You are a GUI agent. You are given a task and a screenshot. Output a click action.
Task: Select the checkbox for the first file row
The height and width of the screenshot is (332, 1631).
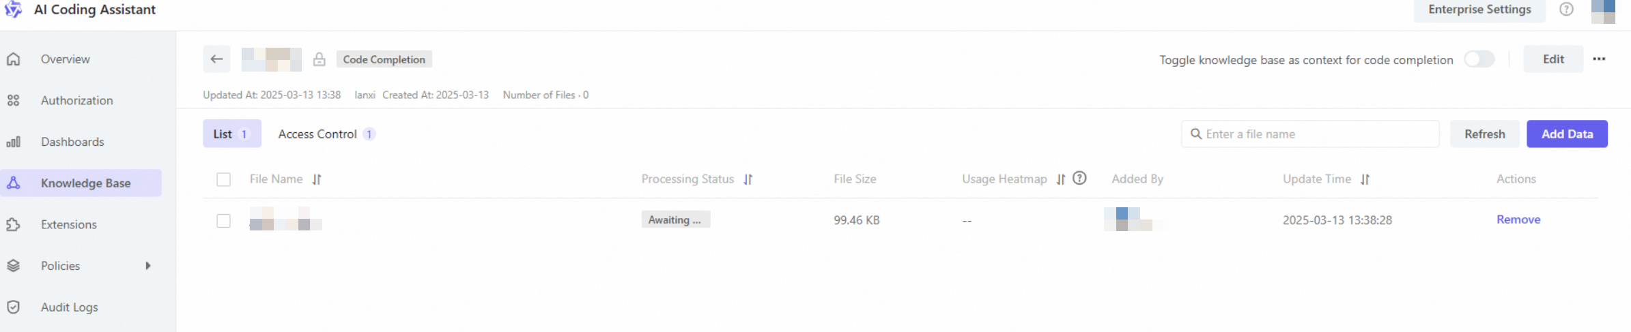tap(223, 221)
